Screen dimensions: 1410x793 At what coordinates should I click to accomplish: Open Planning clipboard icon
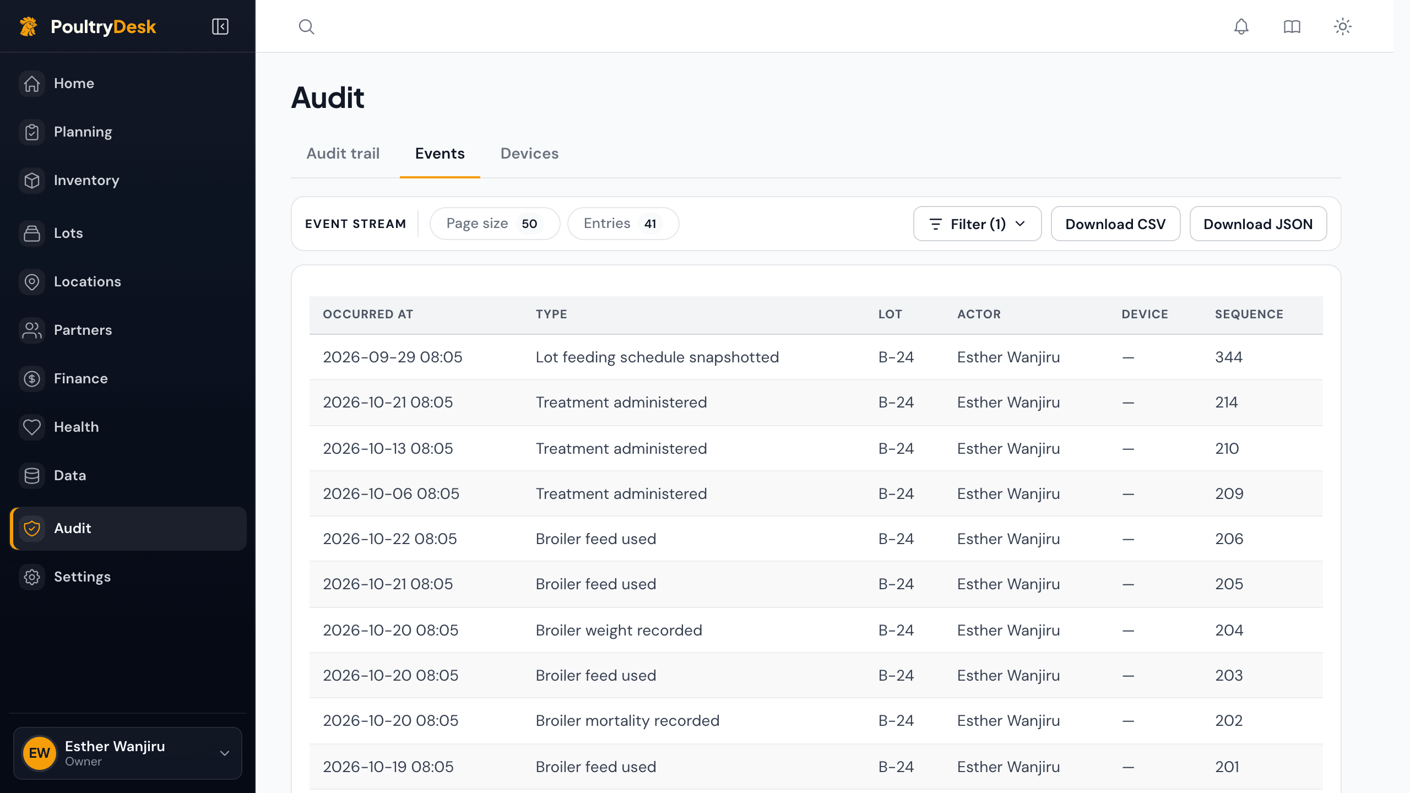pos(32,132)
